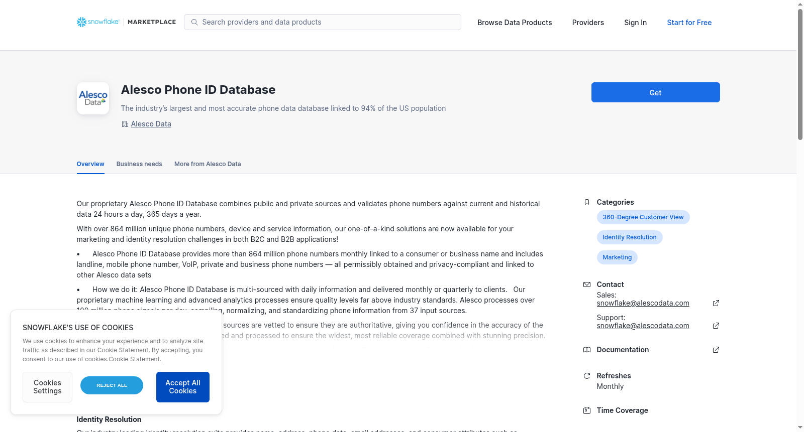Click the Identity Resolution heading
This screenshot has width=804, height=432.
point(109,419)
